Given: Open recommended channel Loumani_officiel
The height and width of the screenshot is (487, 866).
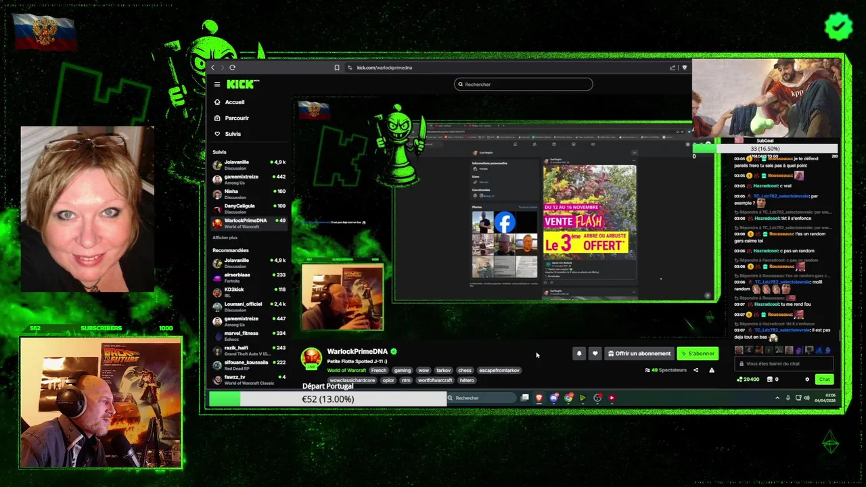Looking at the screenshot, I should tap(249, 306).
